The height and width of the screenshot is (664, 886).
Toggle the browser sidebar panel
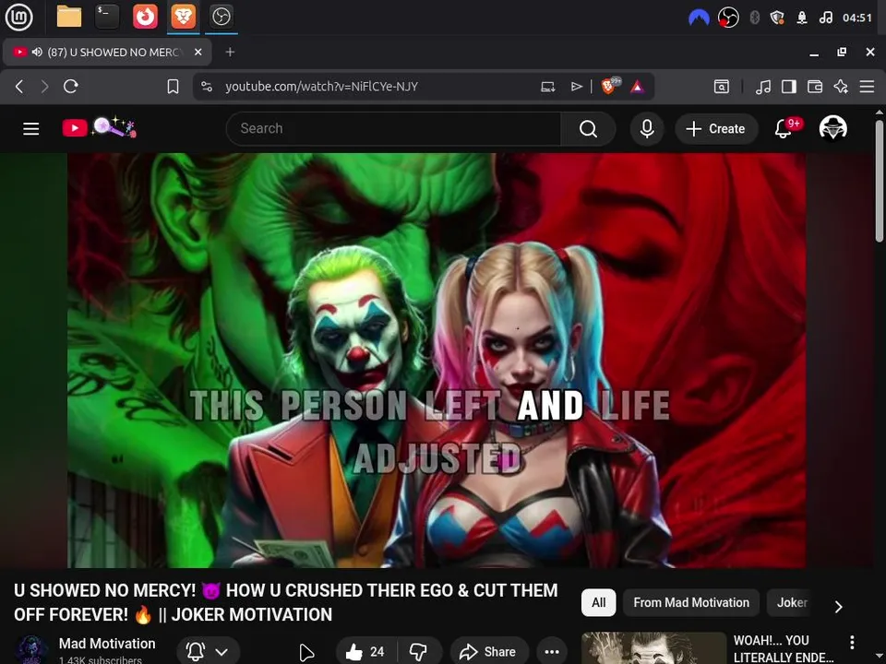789,87
